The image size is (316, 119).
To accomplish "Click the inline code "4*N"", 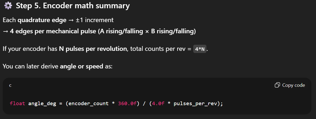I will tap(200, 49).
